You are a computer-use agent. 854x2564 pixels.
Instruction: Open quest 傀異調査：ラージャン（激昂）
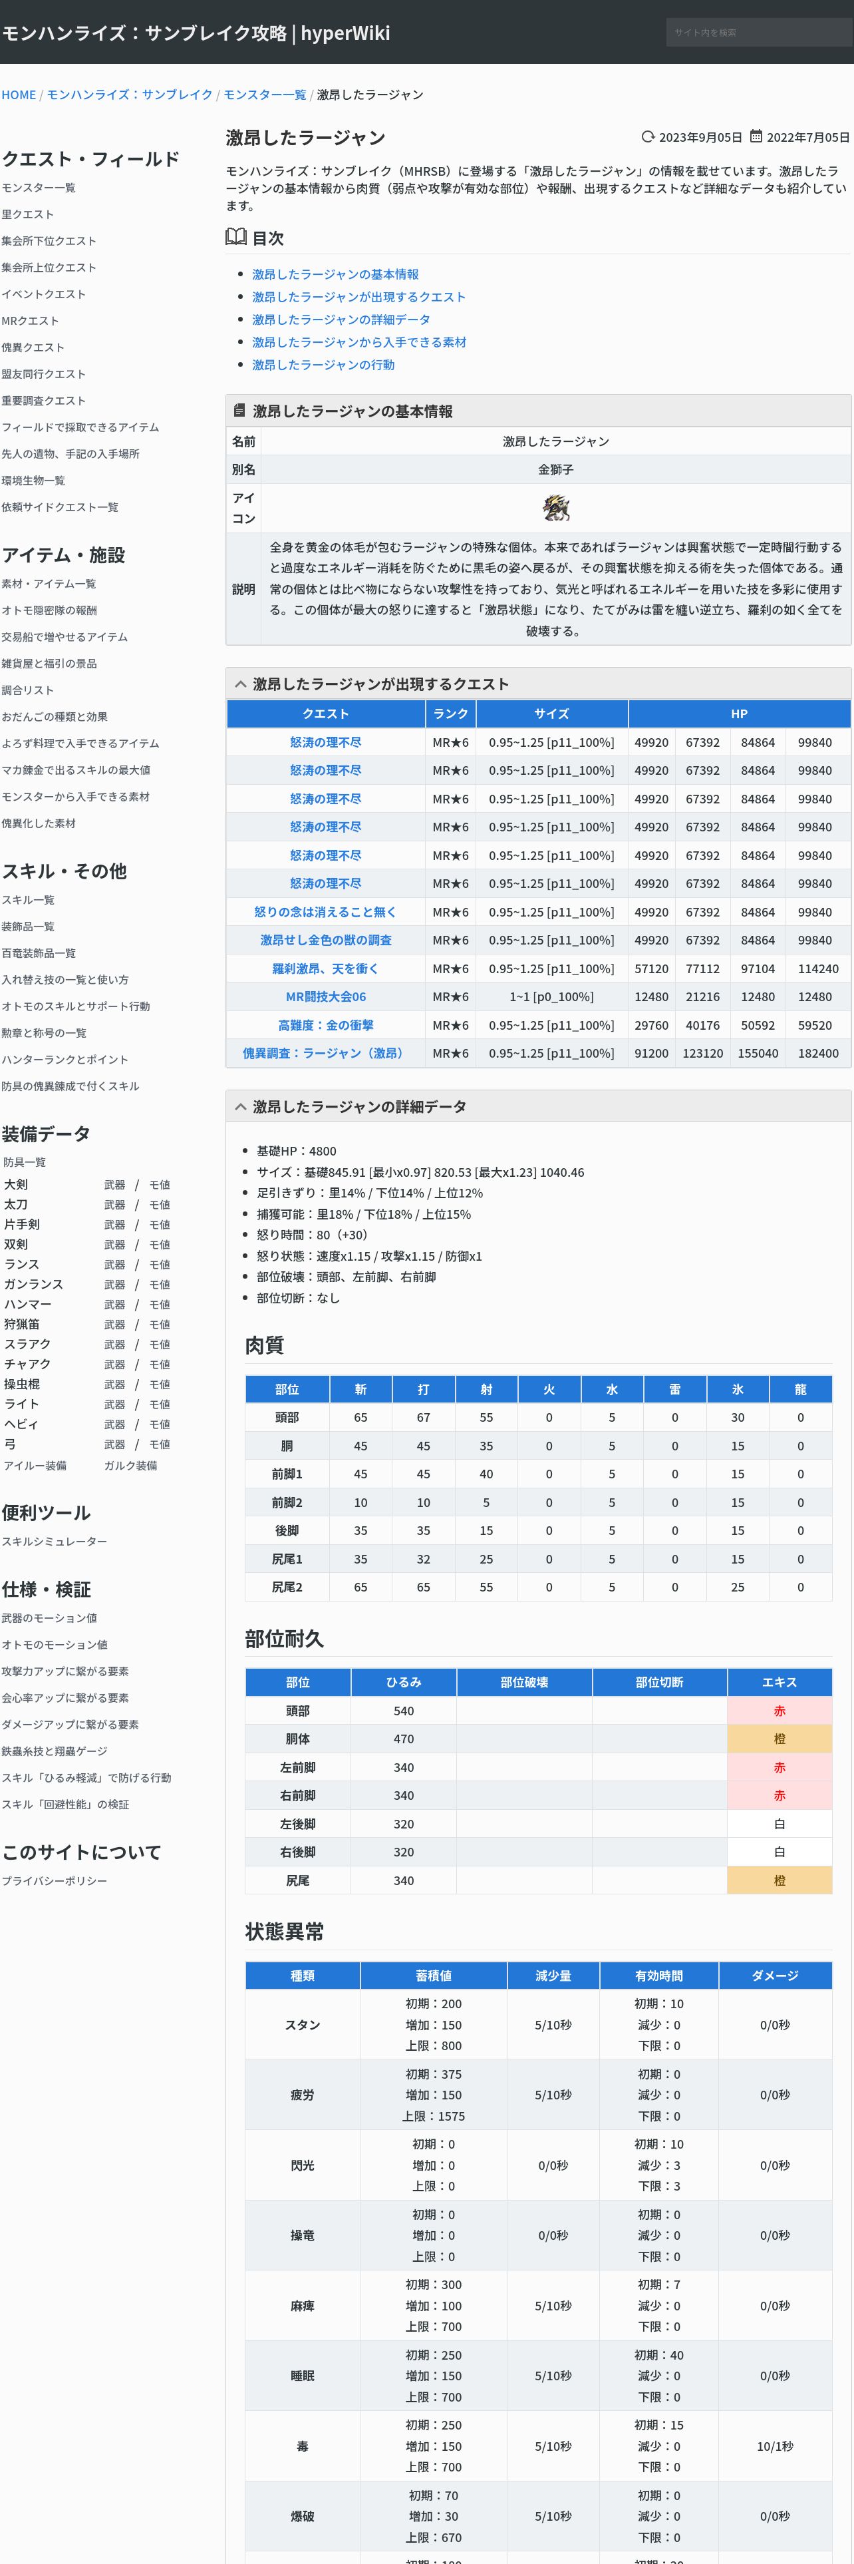coord(325,1053)
